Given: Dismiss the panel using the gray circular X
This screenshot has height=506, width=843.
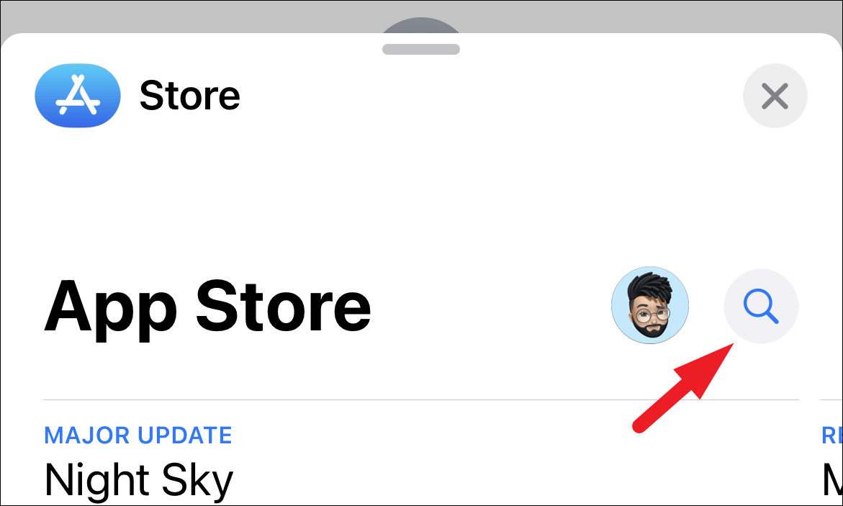Looking at the screenshot, I should tap(775, 96).
